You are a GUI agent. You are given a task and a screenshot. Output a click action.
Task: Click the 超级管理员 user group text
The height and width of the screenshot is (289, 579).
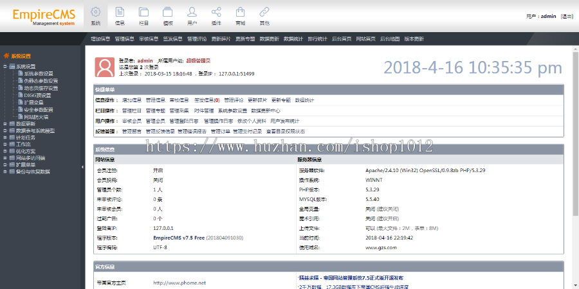click(x=198, y=60)
